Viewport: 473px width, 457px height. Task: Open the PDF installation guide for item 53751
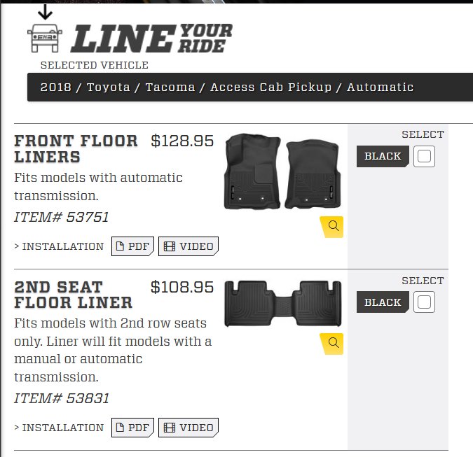(132, 246)
